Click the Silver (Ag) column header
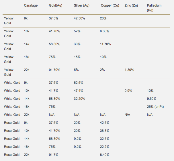The height and width of the screenshot is (161, 174). [x=82, y=5]
